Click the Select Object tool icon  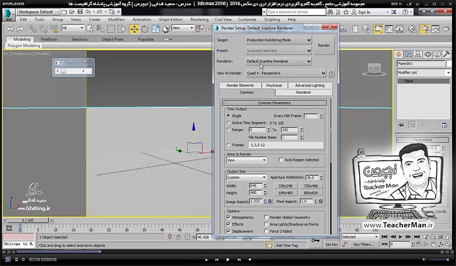click(x=89, y=29)
